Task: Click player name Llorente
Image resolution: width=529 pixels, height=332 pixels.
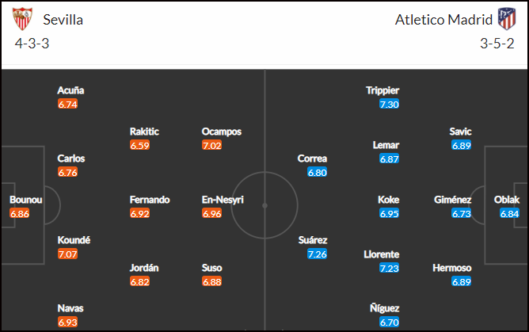Action: click(x=382, y=254)
